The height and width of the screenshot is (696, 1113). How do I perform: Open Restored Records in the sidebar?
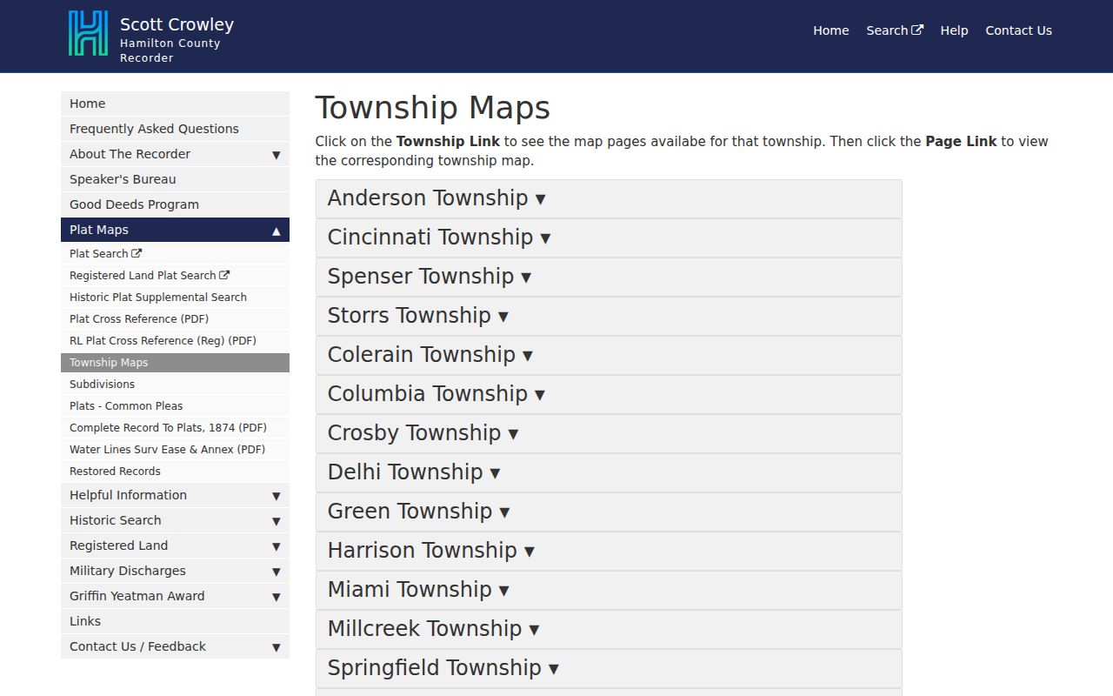tap(175, 472)
